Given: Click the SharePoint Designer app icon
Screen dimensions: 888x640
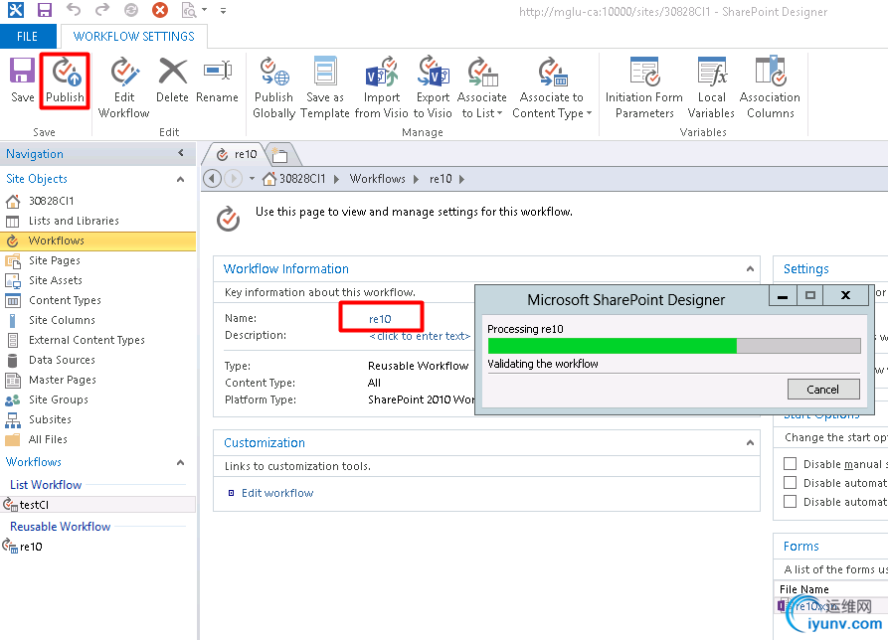Looking at the screenshot, I should [x=16, y=10].
